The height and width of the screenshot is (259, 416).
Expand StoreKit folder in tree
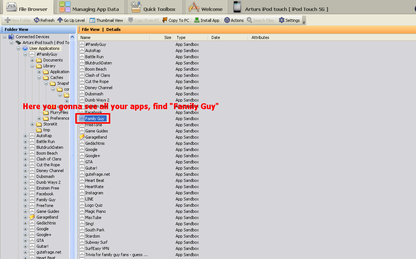(x=32, y=124)
